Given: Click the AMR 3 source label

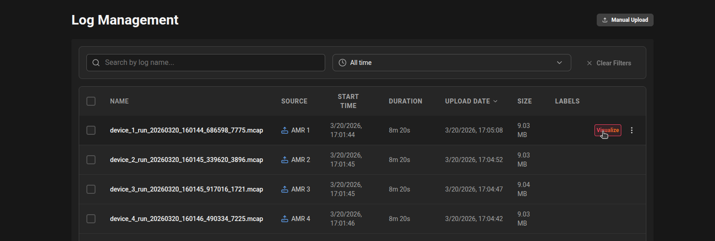Looking at the screenshot, I should 301,189.
